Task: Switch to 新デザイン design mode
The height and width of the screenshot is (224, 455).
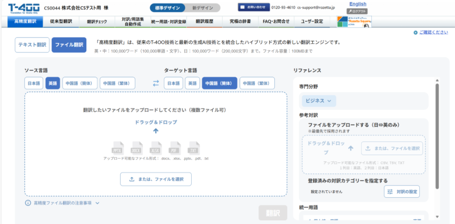Action: [203, 8]
